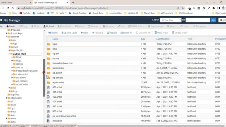This screenshot has height=127, width=226.
Task: Open the browser extensions puzzle icon
Action: point(214,8)
